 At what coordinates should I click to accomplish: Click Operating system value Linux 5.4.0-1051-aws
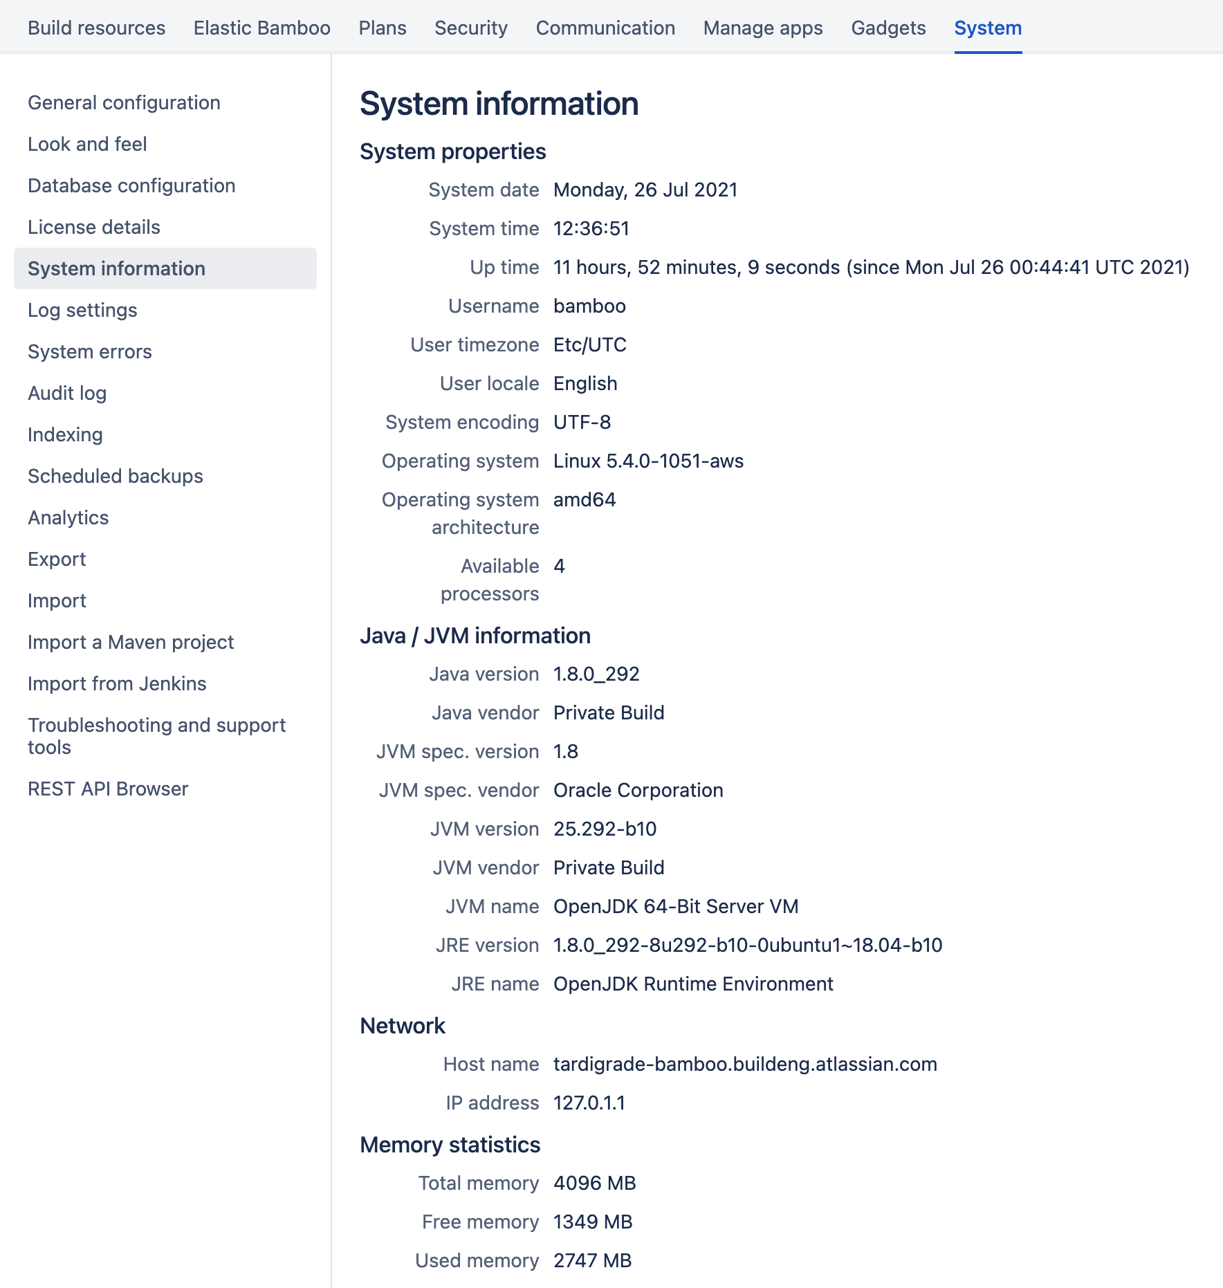[648, 461]
